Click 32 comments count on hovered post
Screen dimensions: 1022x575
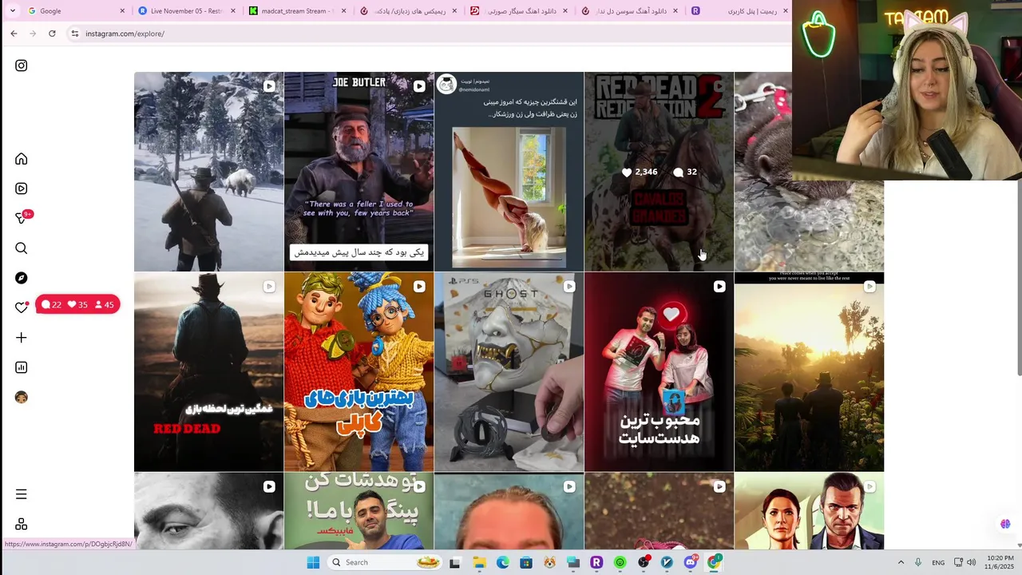coord(685,172)
